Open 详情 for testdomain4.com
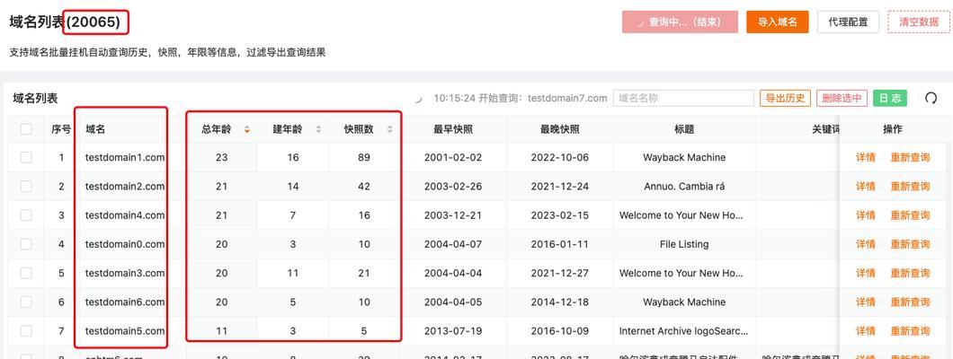Viewport: 953px width, 359px height. click(866, 216)
